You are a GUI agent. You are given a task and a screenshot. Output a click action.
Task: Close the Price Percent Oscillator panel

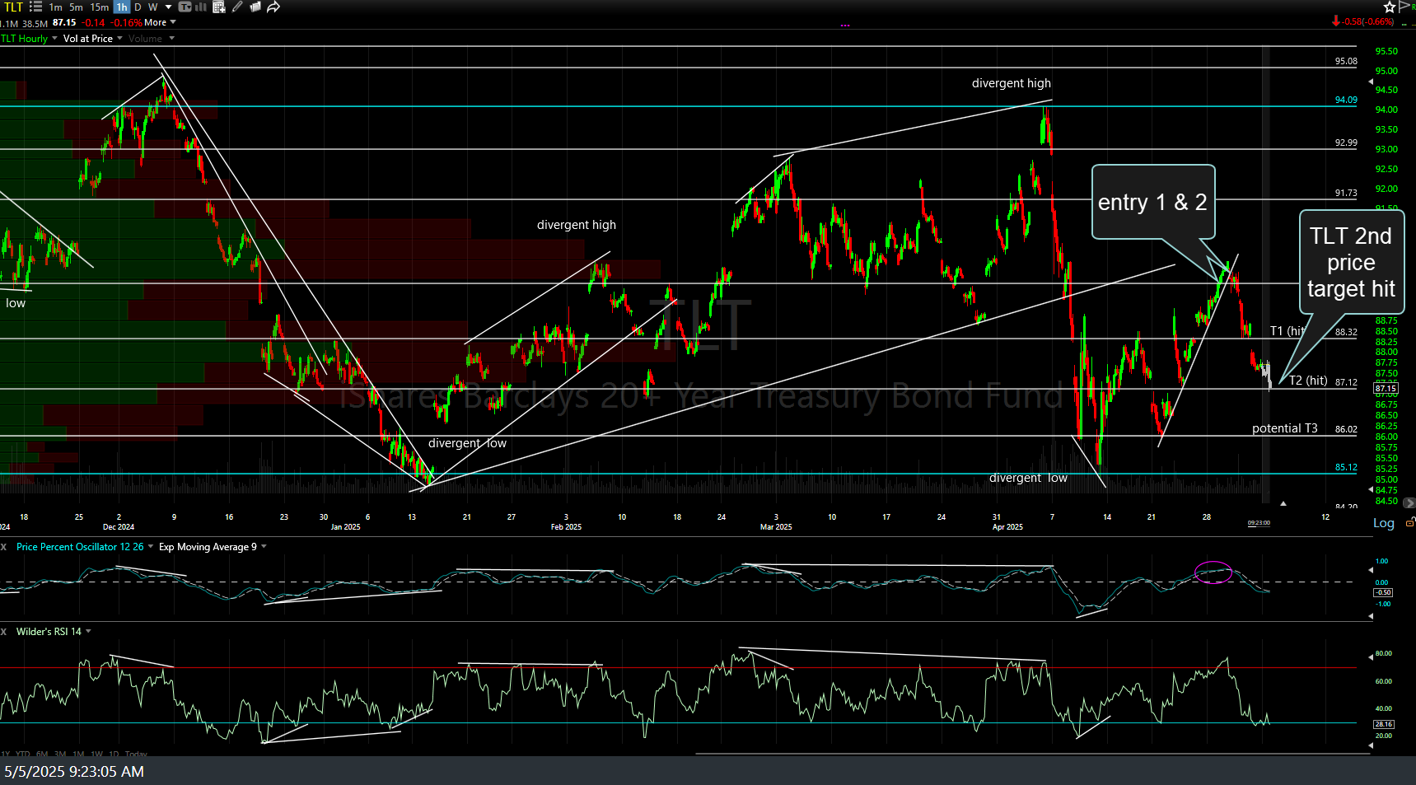(4, 547)
